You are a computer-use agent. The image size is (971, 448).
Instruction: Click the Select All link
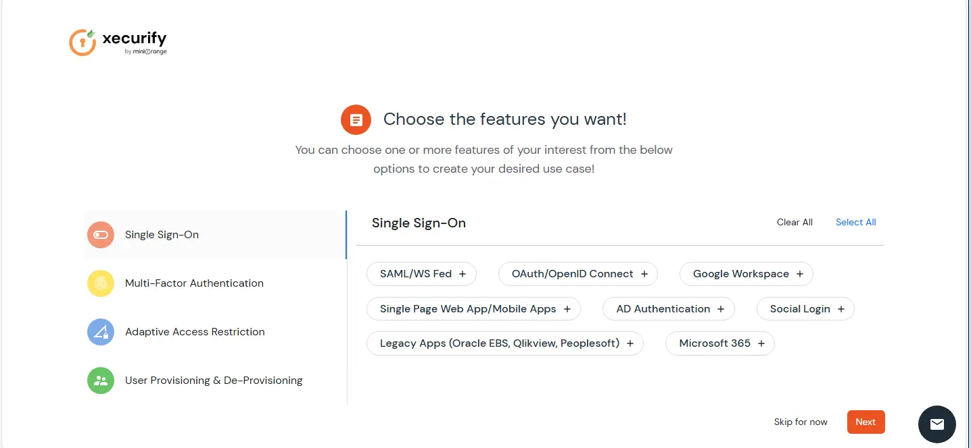pyautogui.click(x=855, y=222)
